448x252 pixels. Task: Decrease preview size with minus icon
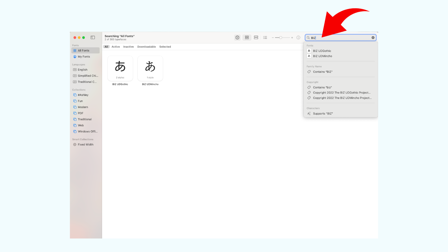click(273, 38)
